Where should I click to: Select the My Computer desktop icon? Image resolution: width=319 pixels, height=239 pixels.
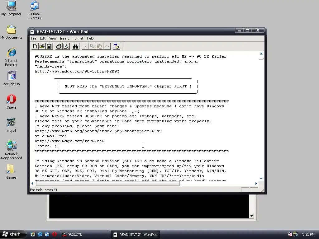point(11,8)
